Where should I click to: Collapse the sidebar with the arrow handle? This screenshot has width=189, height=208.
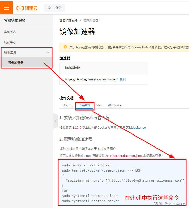click(x=56, y=121)
